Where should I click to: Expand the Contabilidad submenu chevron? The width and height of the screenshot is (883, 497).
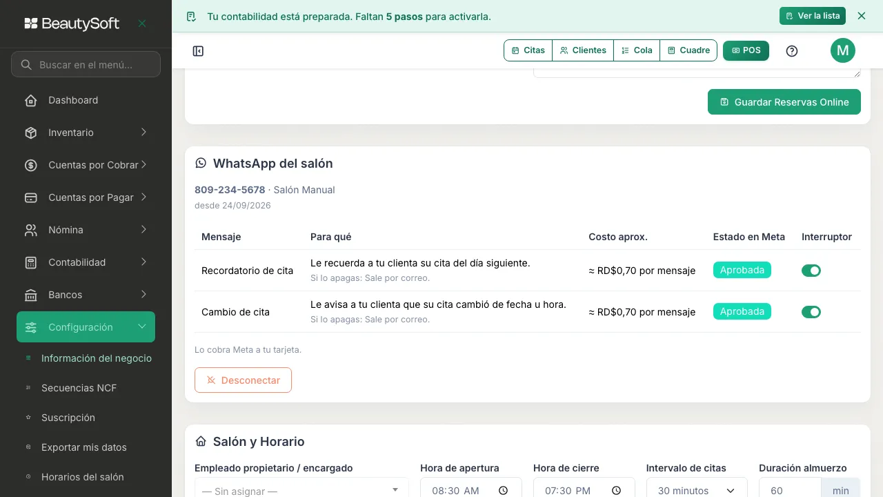pos(143,262)
